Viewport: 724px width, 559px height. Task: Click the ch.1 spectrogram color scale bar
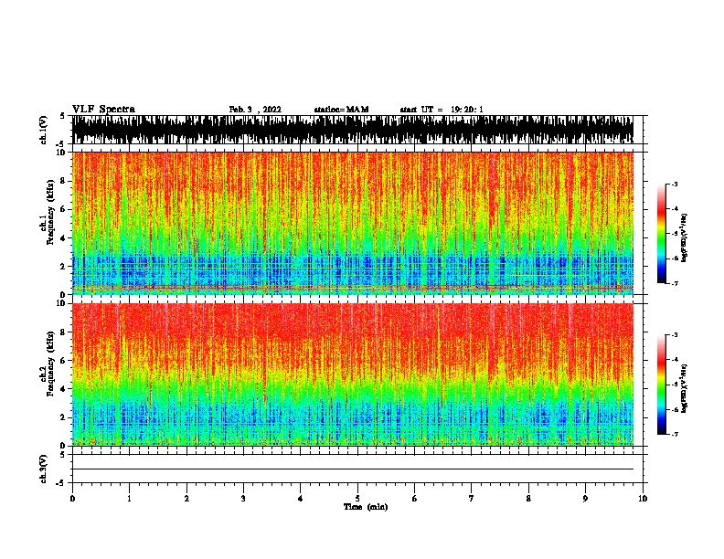tap(661, 234)
